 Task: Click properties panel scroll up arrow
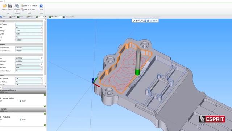click(x=45, y=20)
